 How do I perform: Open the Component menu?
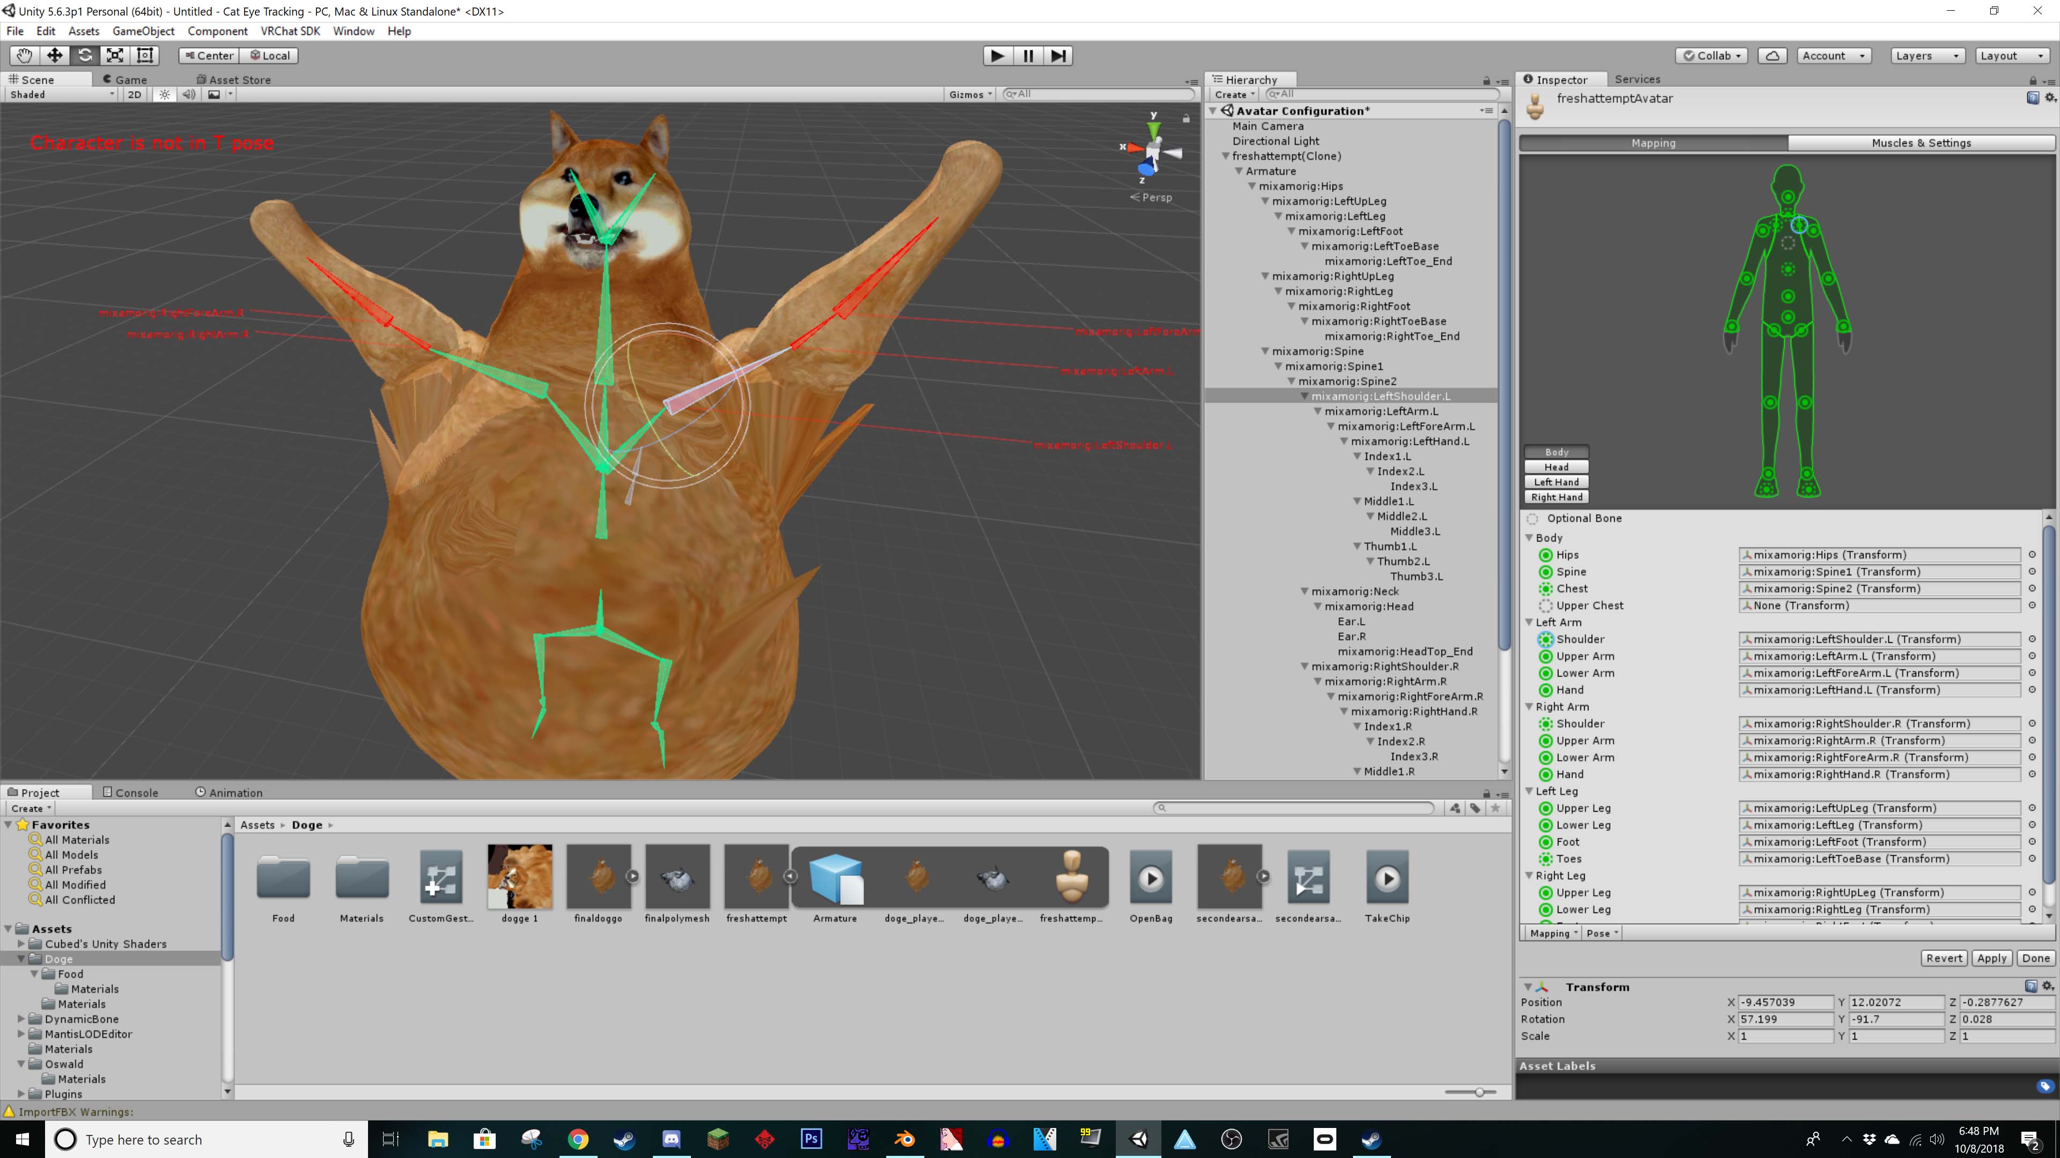click(217, 31)
